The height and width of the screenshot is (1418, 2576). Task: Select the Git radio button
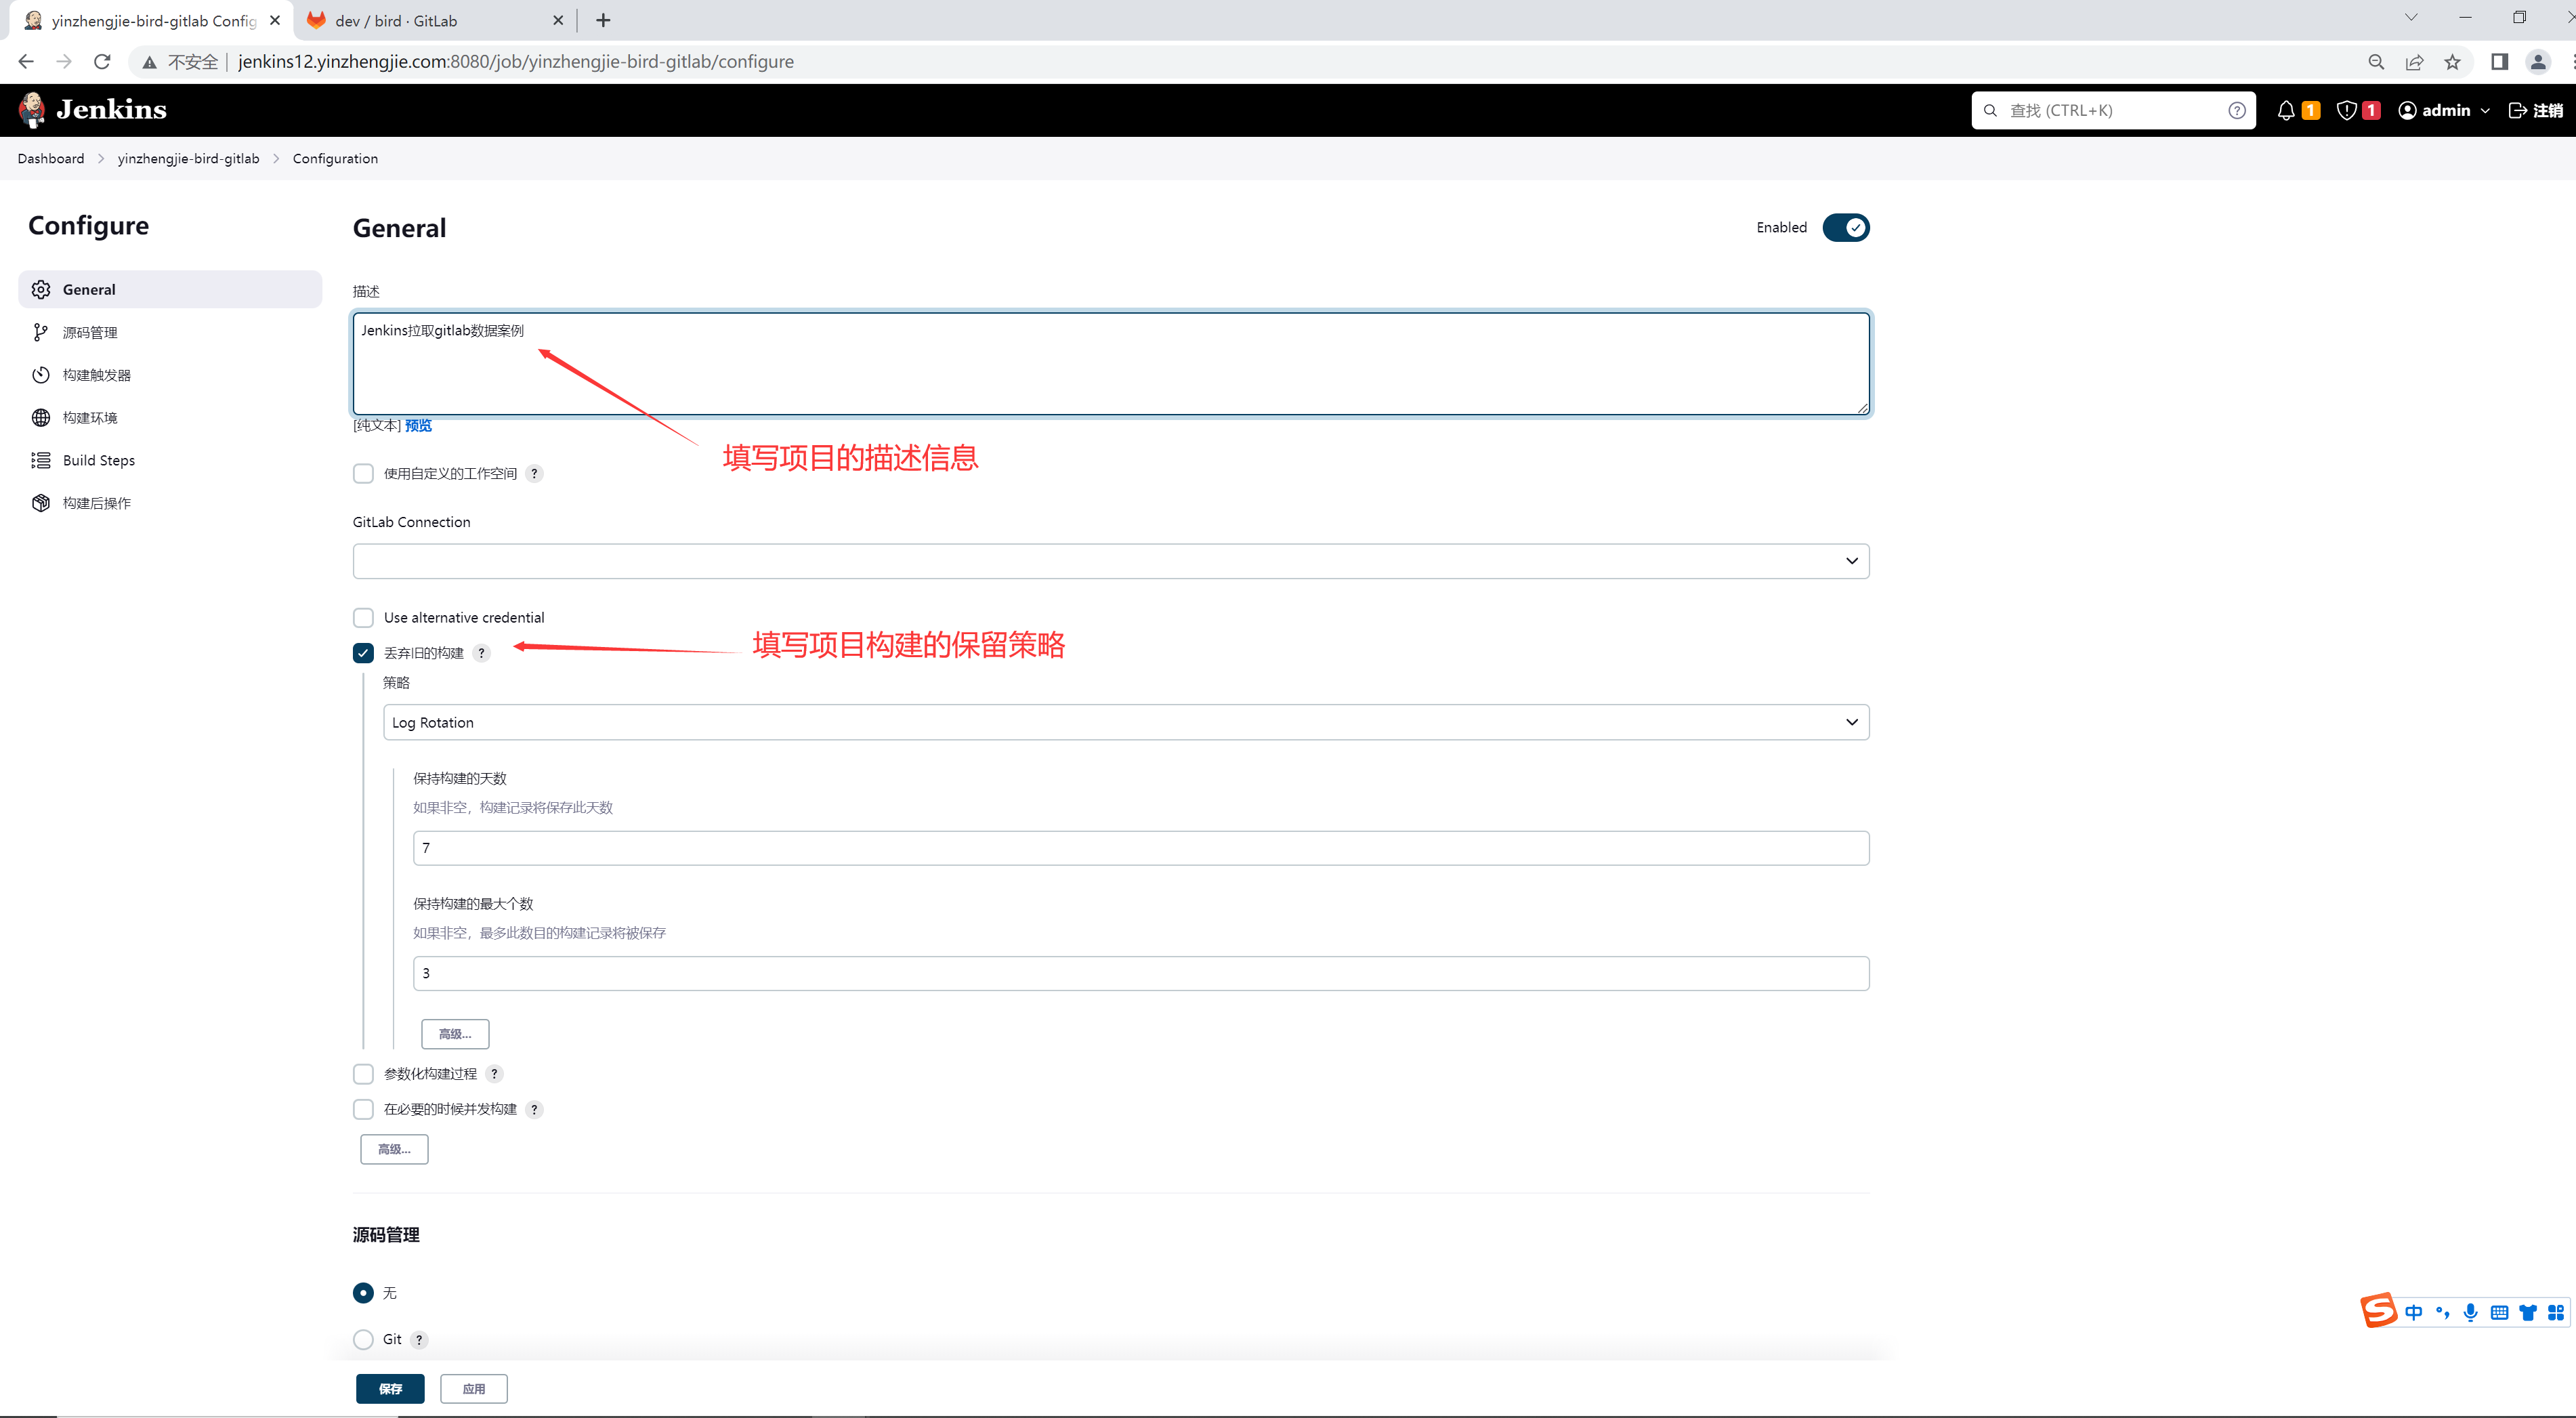[363, 1340]
